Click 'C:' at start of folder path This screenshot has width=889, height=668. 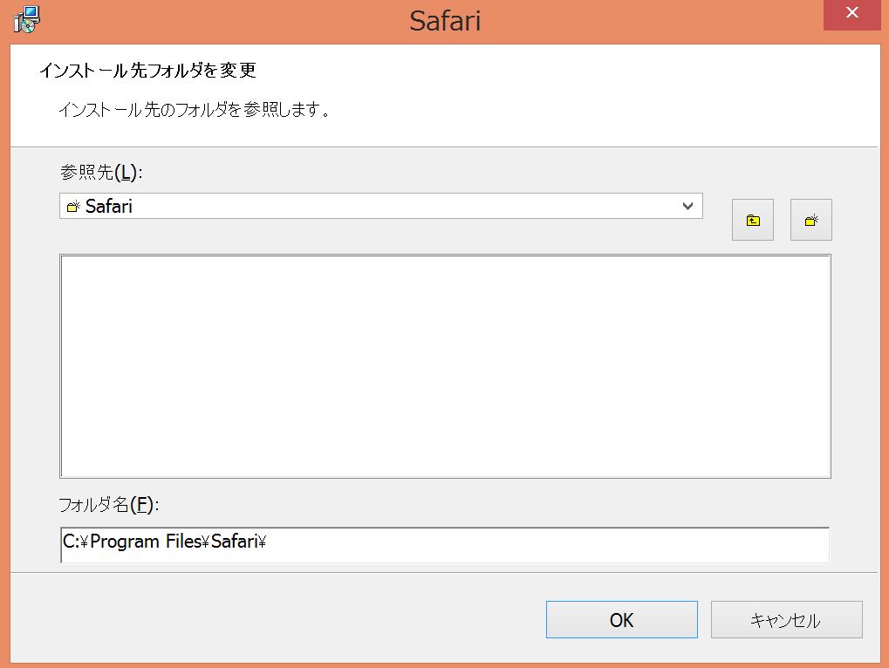(71, 542)
